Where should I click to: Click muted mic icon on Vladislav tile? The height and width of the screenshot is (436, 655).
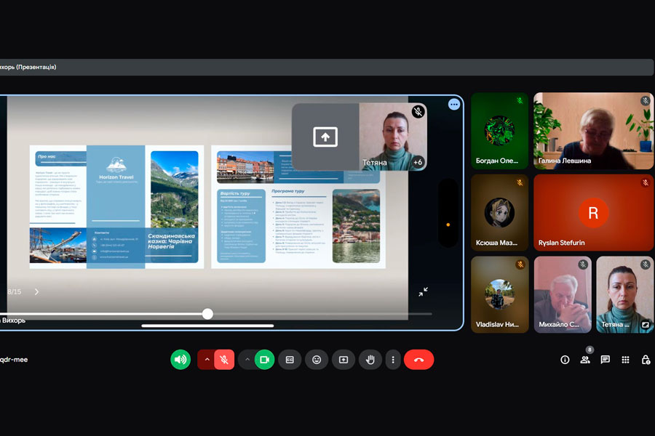[x=520, y=265]
